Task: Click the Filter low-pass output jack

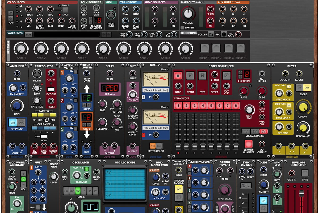Action: [279, 146]
